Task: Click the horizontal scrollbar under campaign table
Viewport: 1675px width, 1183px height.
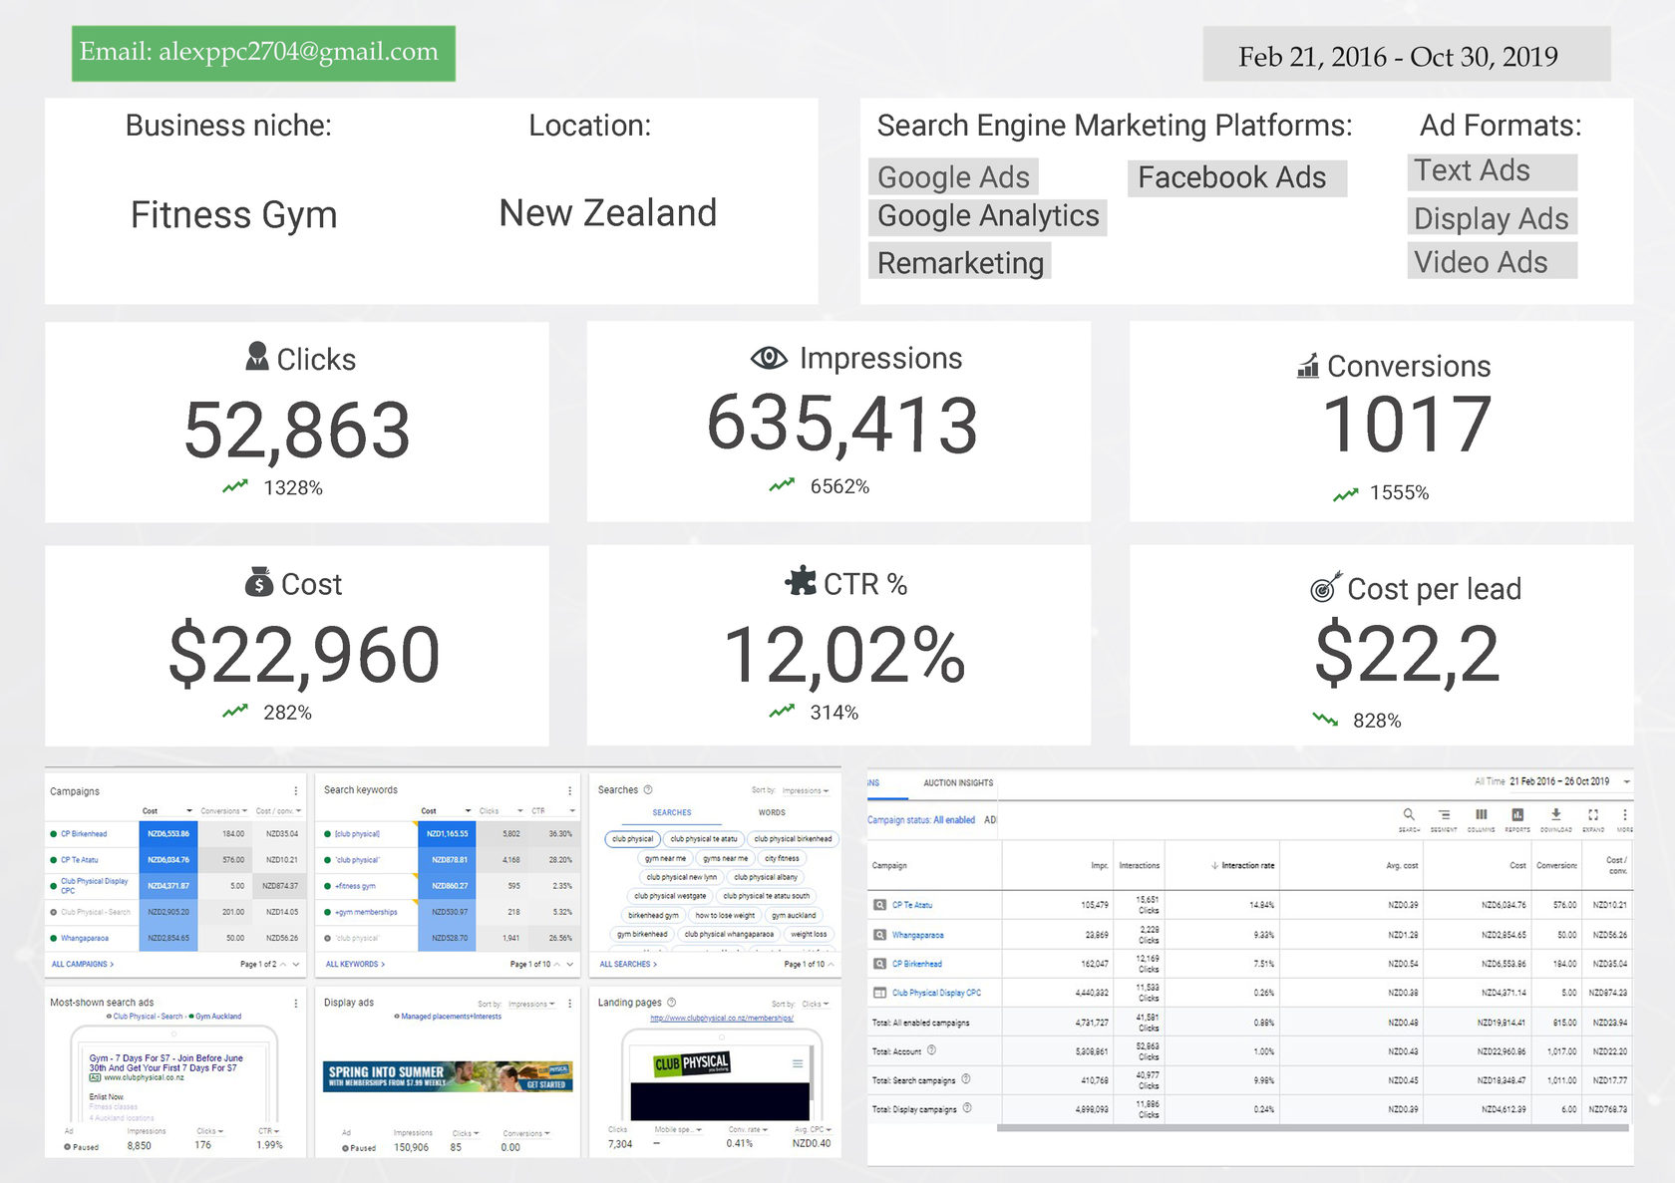Action: 1312,1128
